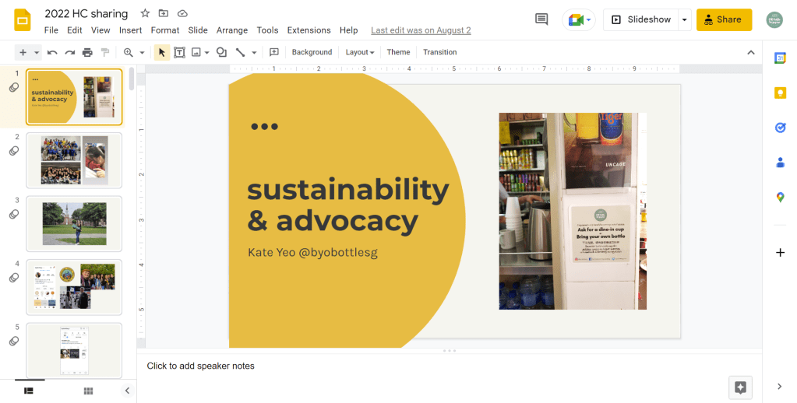Click the Print icon

tap(87, 52)
